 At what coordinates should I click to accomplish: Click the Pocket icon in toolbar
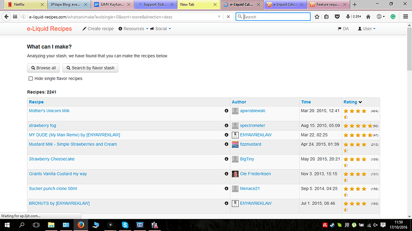coord(337,17)
